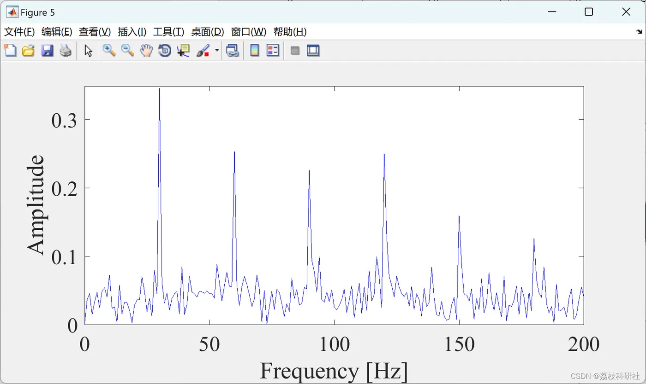This screenshot has height=384, width=646.
Task: Open the 编辑(E) menu
Action: pos(57,32)
